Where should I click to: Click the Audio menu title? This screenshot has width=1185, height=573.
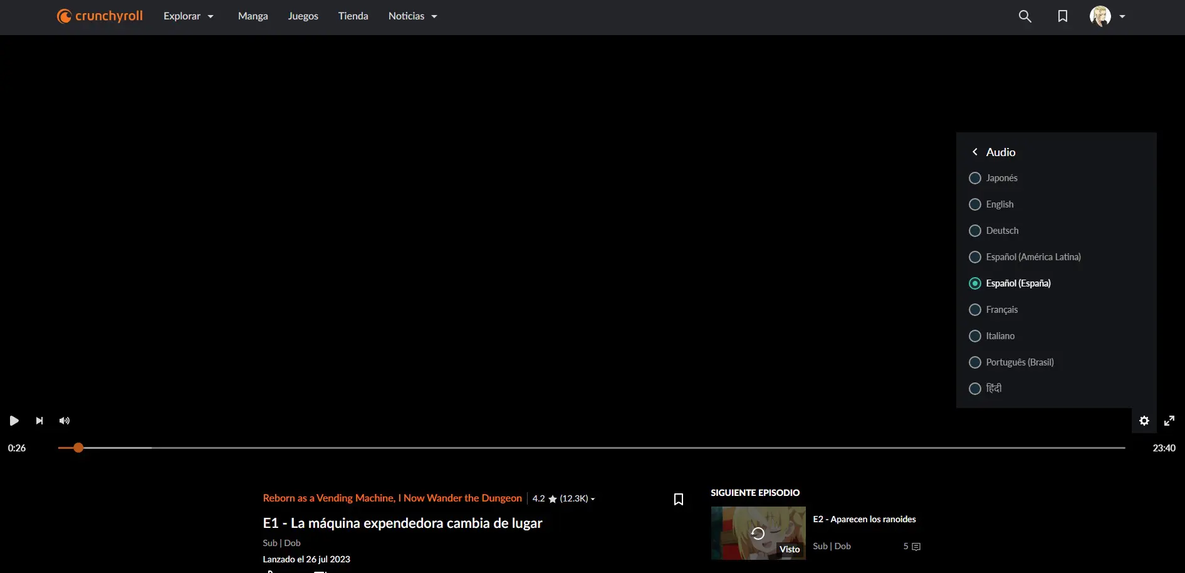1001,152
